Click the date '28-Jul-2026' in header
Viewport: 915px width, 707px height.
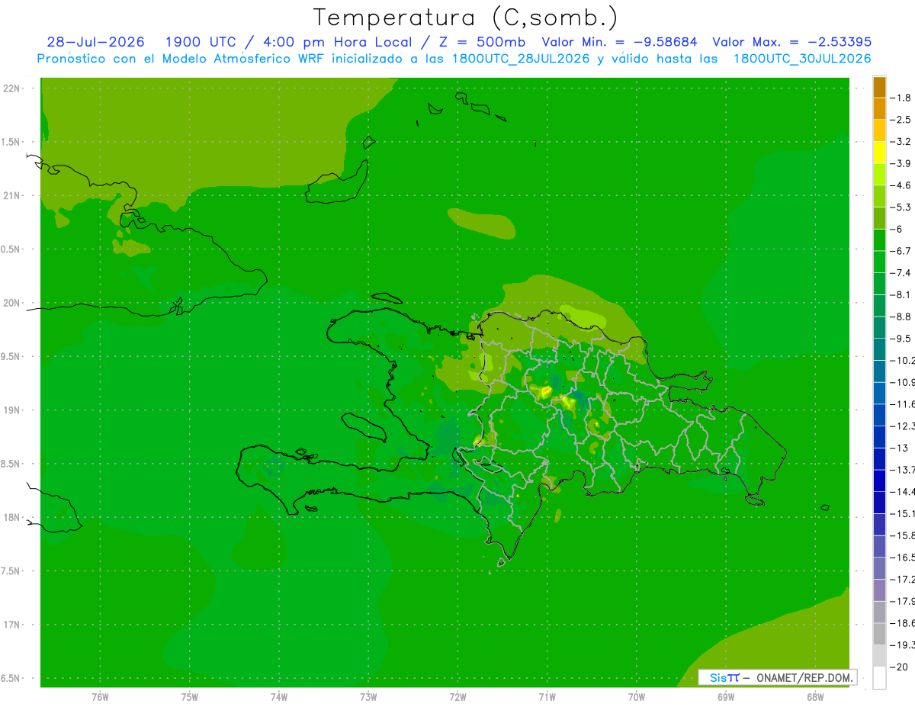[95, 42]
